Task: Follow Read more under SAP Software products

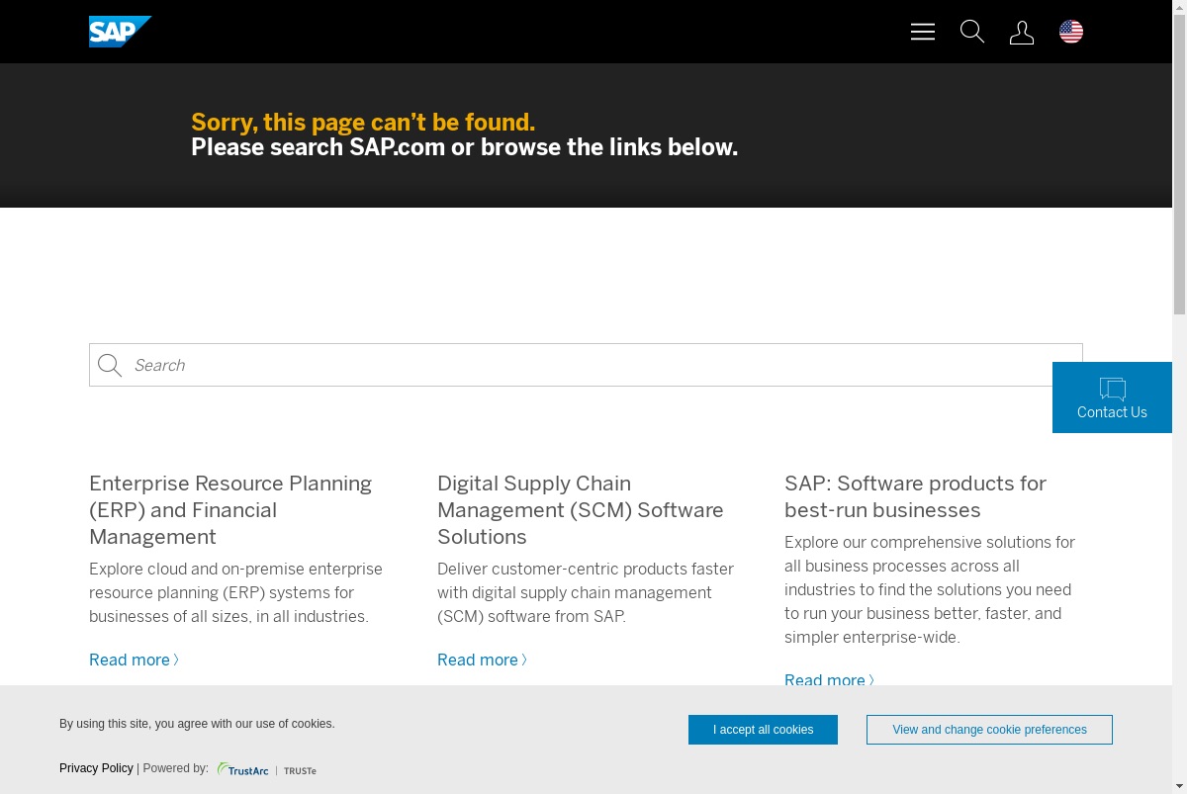Action: click(x=829, y=679)
